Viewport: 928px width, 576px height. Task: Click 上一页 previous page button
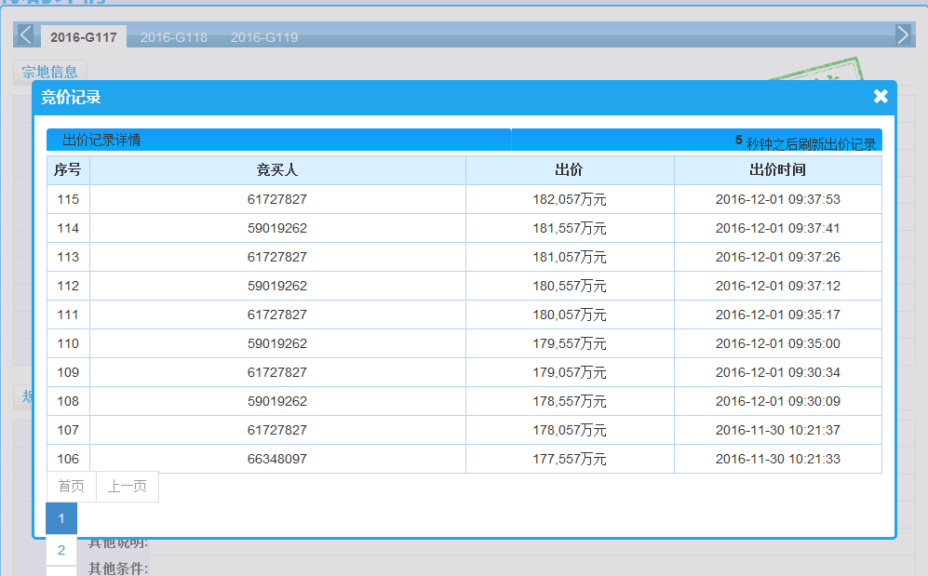128,487
